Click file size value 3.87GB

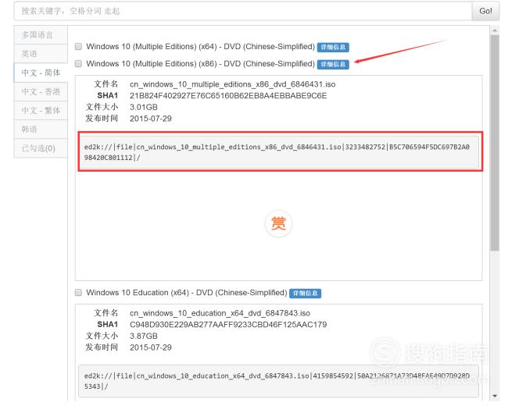click(x=144, y=336)
